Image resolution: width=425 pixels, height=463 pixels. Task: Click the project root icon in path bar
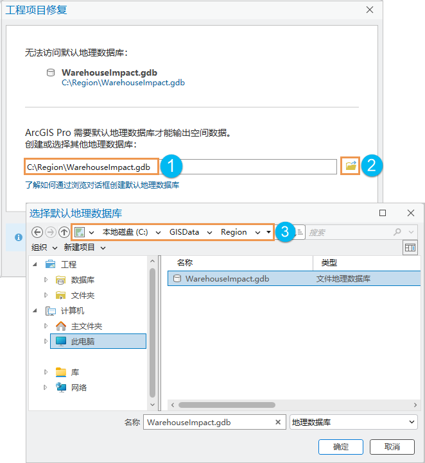click(x=80, y=232)
